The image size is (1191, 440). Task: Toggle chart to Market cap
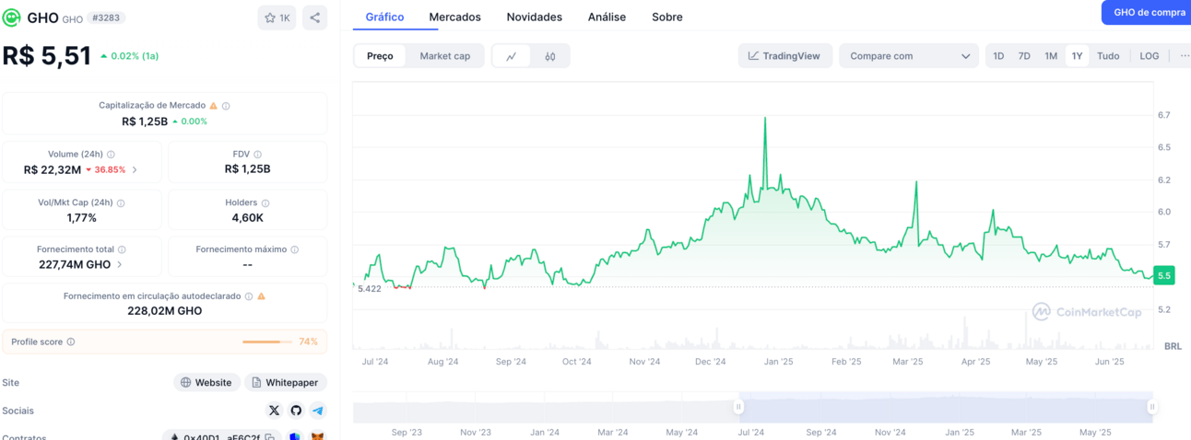click(445, 56)
